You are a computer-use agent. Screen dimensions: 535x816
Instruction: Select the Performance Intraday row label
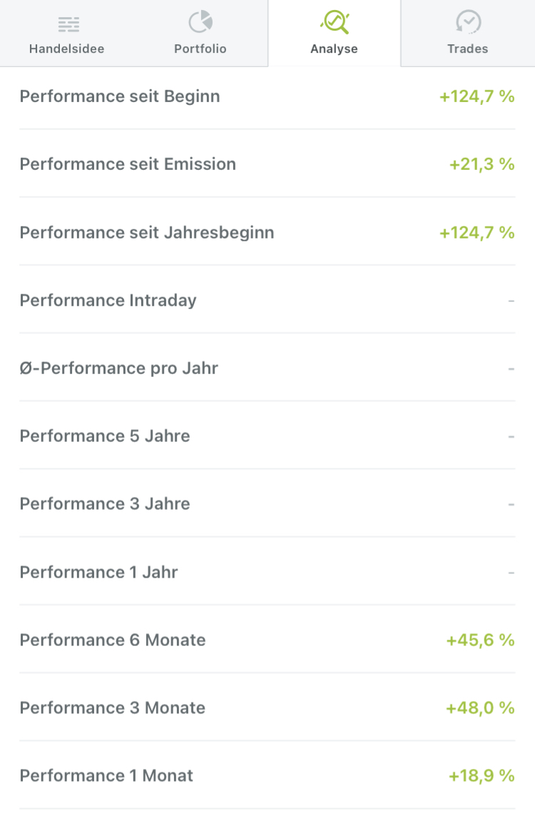(x=108, y=301)
